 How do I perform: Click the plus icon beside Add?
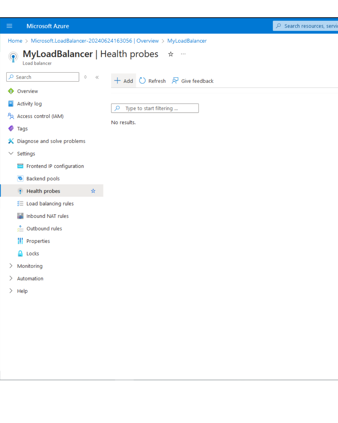coord(117,81)
